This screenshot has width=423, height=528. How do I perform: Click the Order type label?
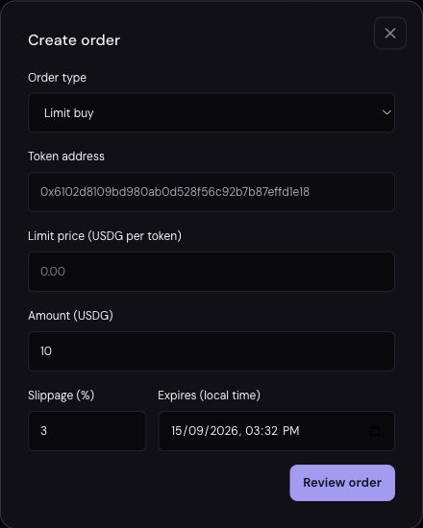click(57, 78)
